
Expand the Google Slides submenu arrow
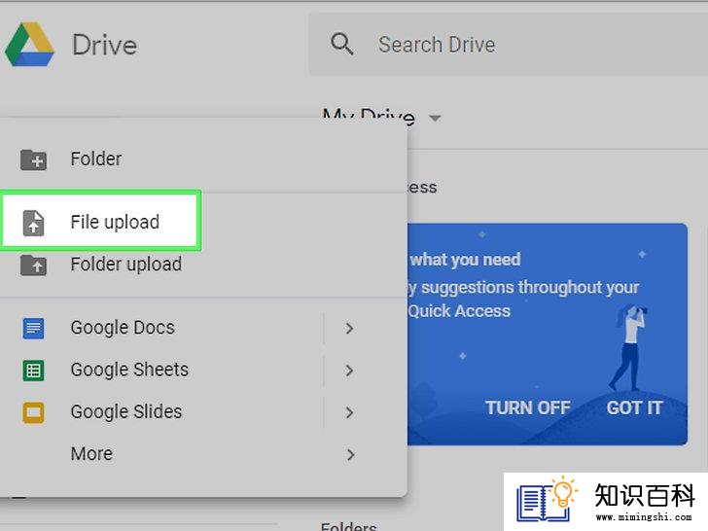(349, 412)
